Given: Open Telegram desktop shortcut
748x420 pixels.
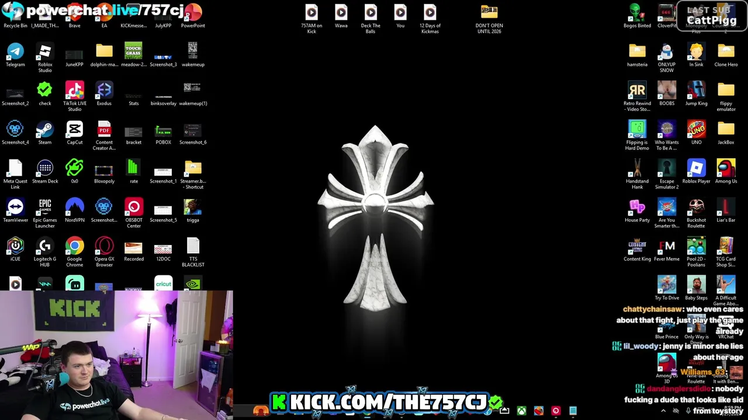Looking at the screenshot, I should pos(15,55).
